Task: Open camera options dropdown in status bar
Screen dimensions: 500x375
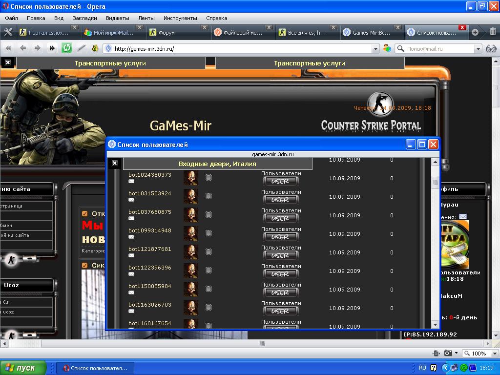Action: [x=456, y=353]
